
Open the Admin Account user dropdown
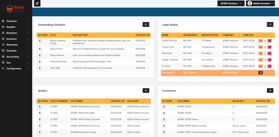261,3
